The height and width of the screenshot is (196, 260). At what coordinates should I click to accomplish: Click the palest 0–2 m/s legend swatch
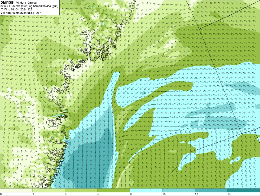16,190
